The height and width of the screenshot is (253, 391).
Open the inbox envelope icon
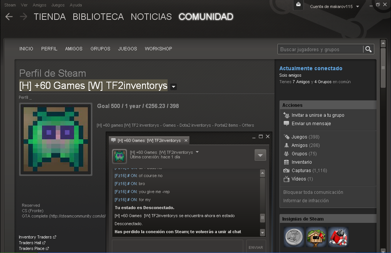(298, 5)
